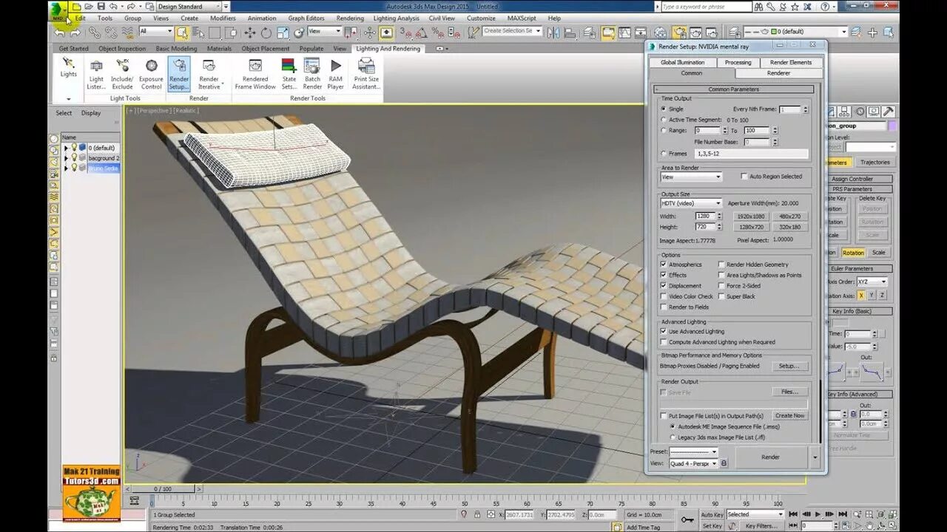Disable the Atmospherics checkbox
Viewport: 947px width, 532px height.
664,265
